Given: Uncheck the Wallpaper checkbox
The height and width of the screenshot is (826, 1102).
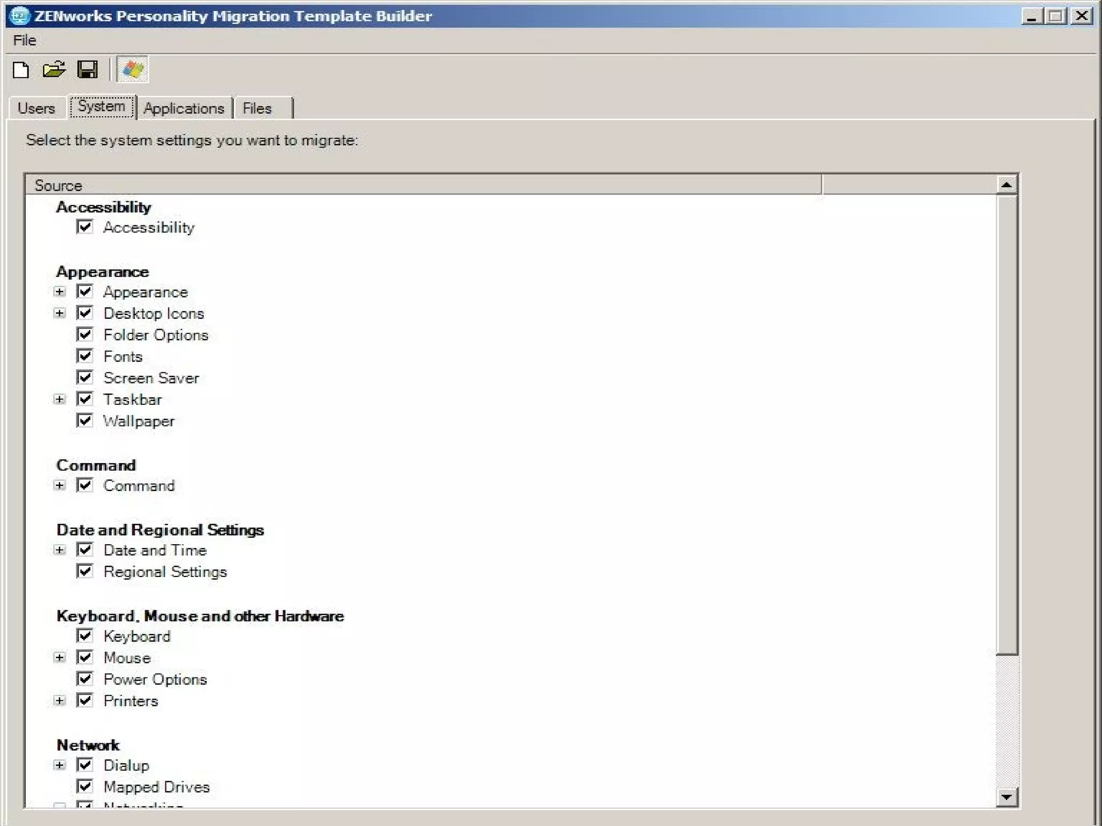Looking at the screenshot, I should pos(84,421).
